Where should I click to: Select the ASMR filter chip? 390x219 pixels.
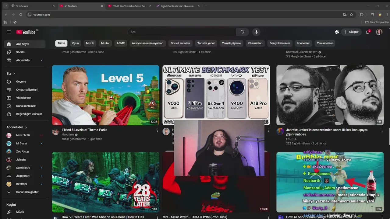pyautogui.click(x=121, y=43)
